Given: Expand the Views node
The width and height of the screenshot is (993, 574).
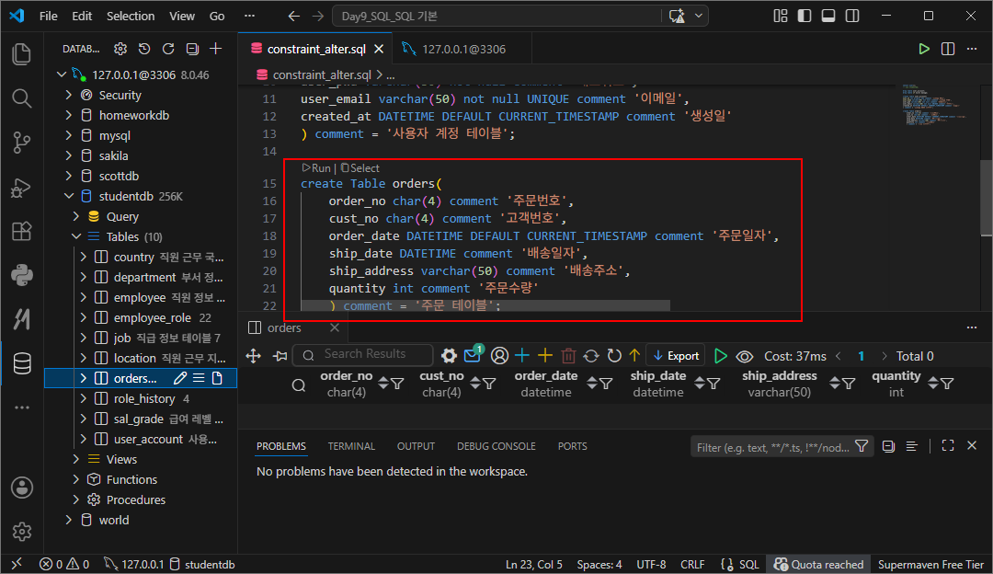Looking at the screenshot, I should [x=76, y=459].
